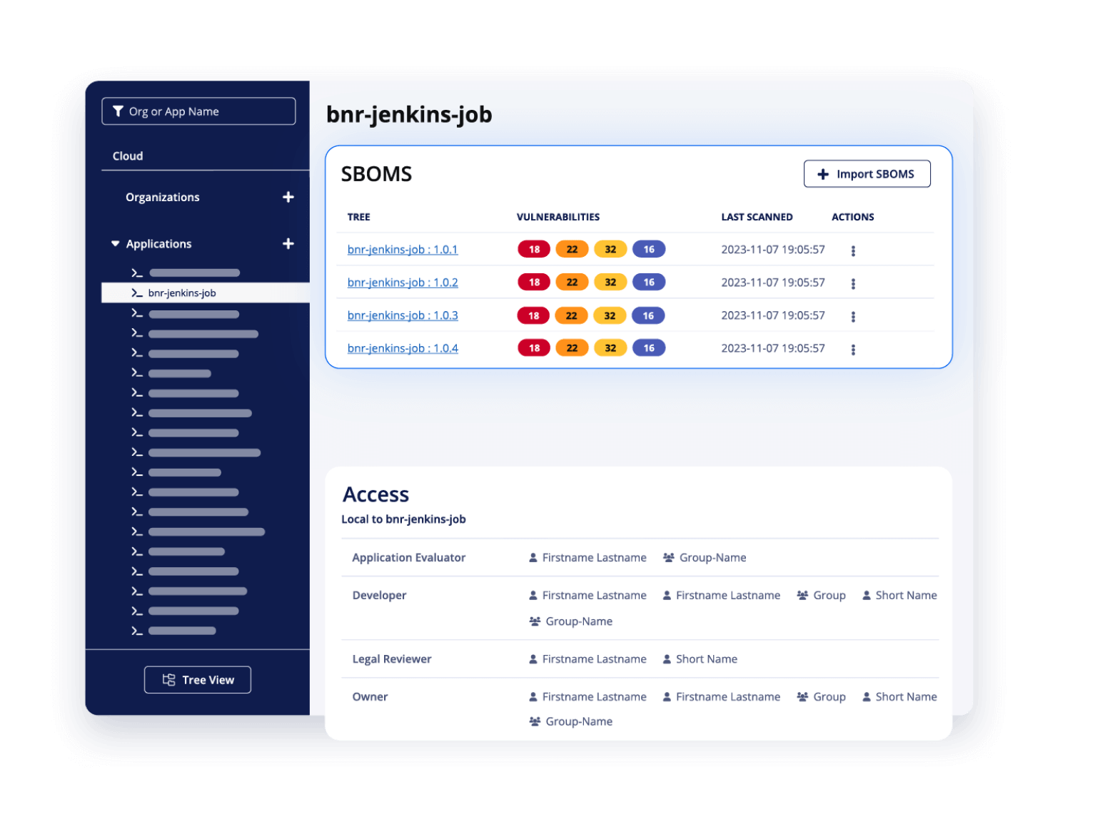Click last scanned timestamp in 1.0.1 row
The image size is (1115, 839).
point(773,250)
